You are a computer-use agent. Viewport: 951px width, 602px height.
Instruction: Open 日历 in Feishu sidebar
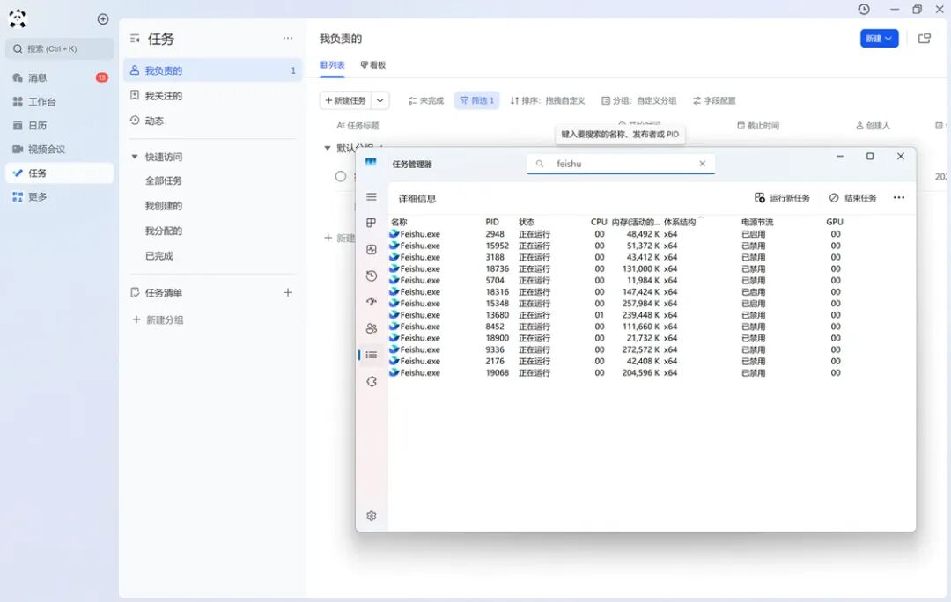pos(60,126)
